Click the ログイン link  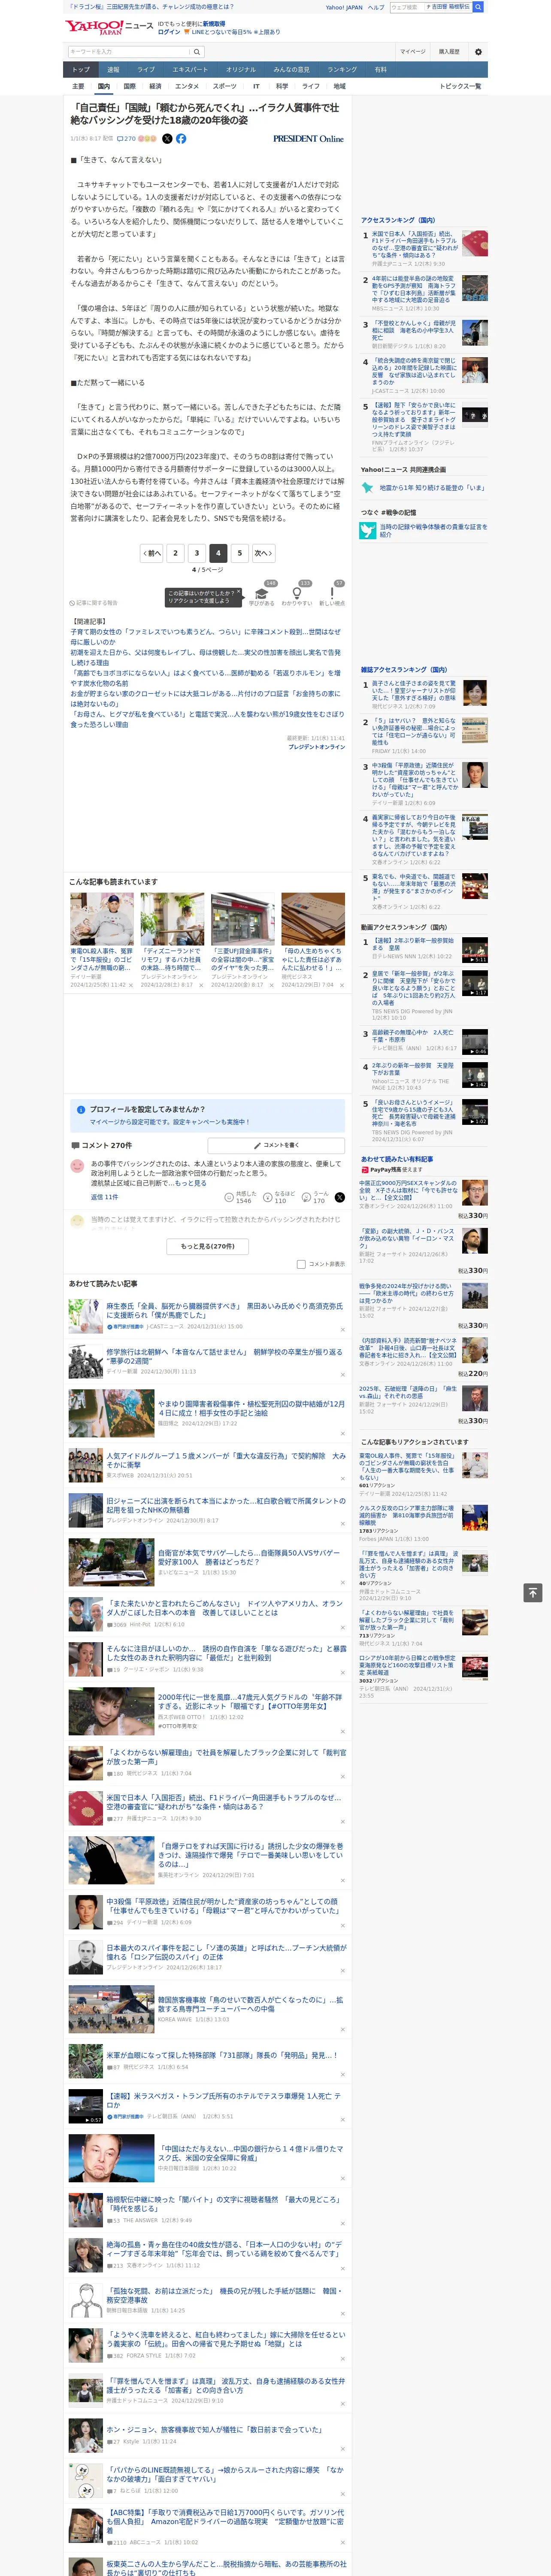169,32
